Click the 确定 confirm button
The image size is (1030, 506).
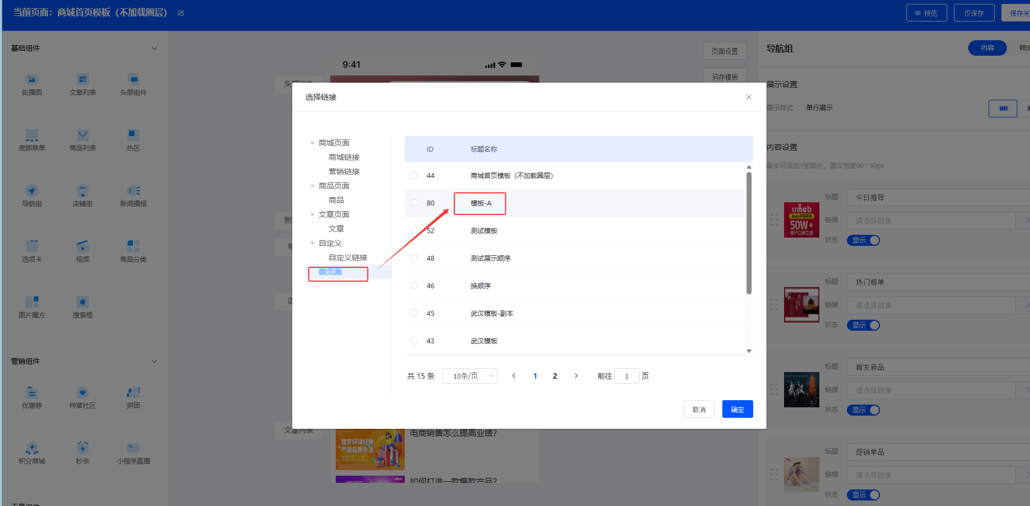(737, 409)
